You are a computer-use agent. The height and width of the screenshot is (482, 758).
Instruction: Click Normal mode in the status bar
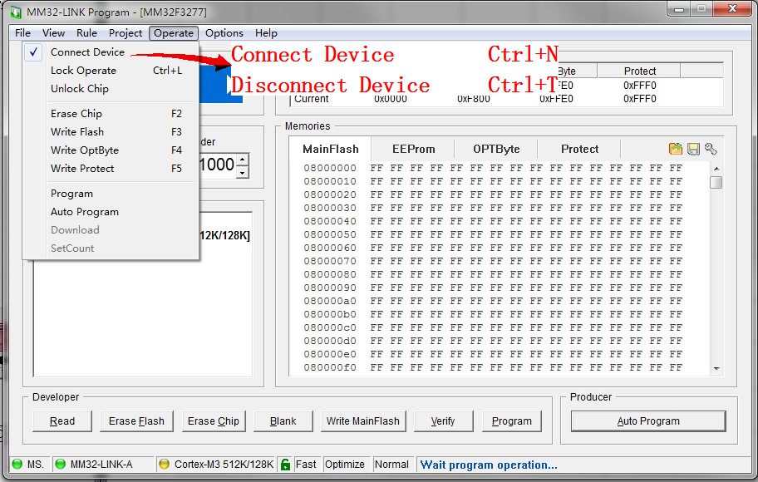pos(391,465)
